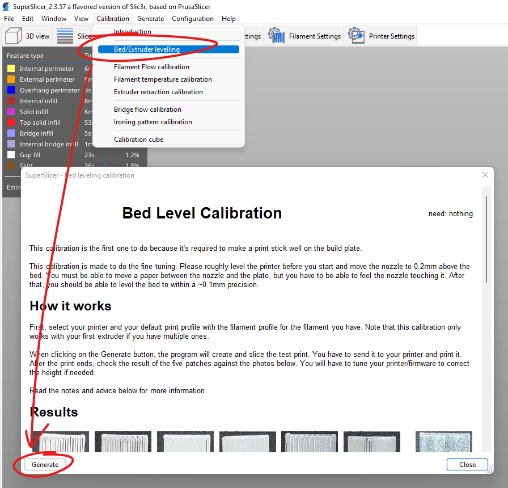Open the Configuration menu
Screen dimensions: 508x488
(192, 19)
